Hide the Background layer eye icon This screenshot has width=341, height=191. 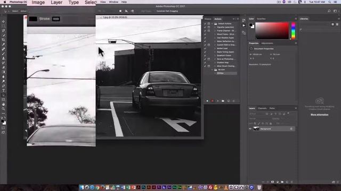pyautogui.click(x=250, y=129)
